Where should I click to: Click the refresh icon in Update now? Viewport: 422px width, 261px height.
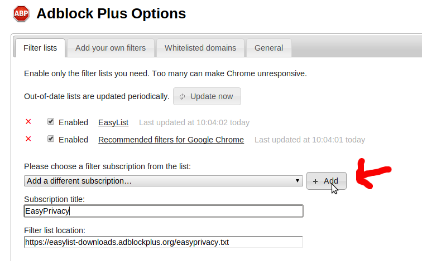[x=183, y=96]
